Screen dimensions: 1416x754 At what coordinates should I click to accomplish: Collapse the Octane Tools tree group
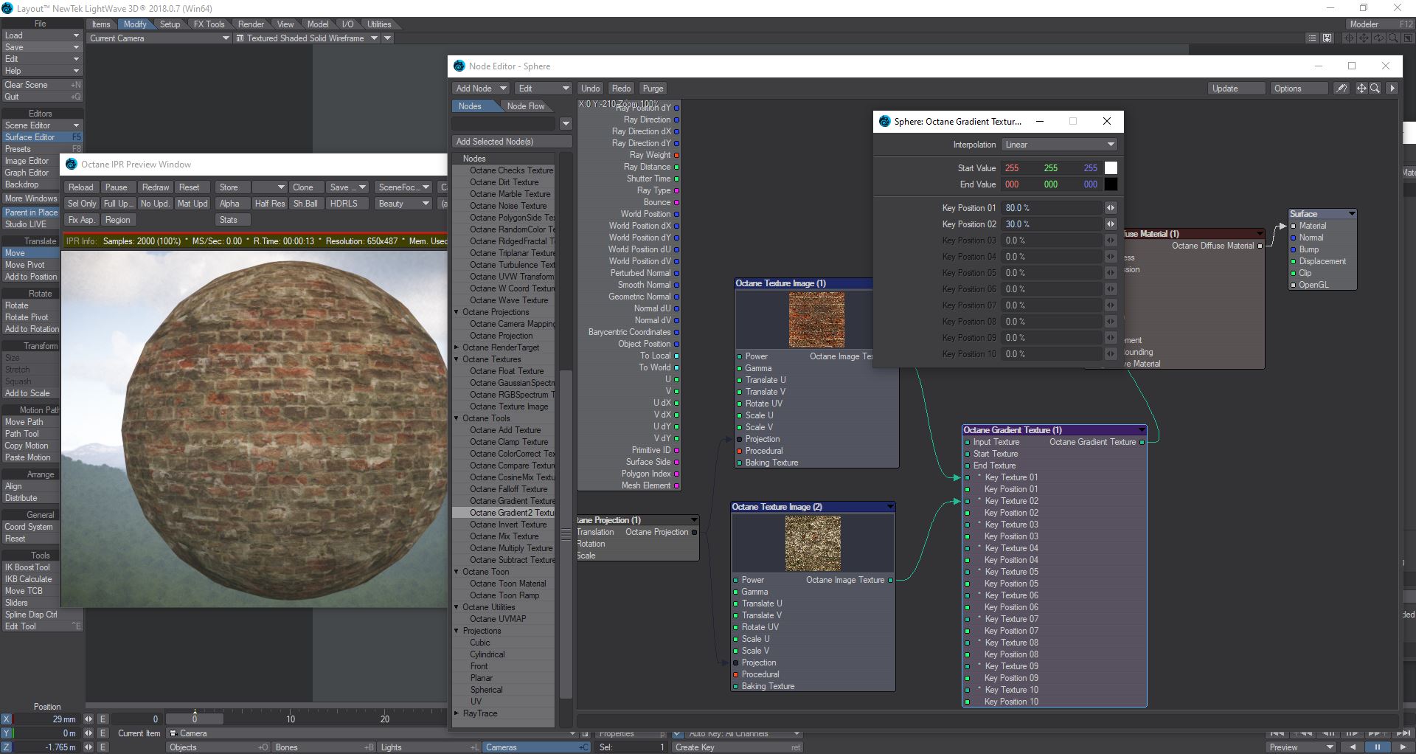(457, 418)
